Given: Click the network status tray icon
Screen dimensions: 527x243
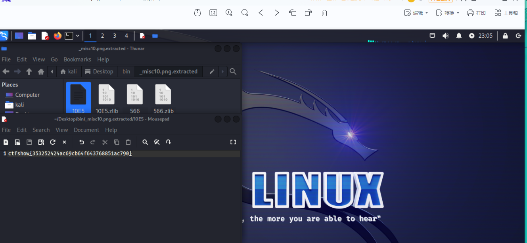Looking at the screenshot, I should 433,36.
